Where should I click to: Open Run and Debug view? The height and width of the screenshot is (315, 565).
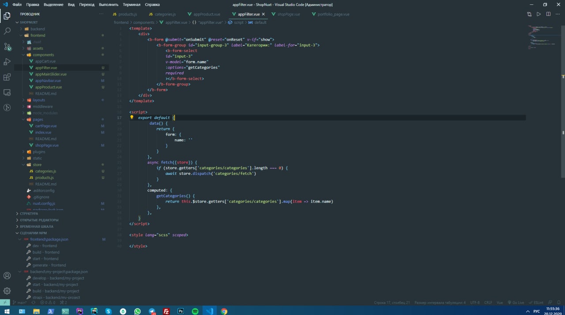point(7,62)
